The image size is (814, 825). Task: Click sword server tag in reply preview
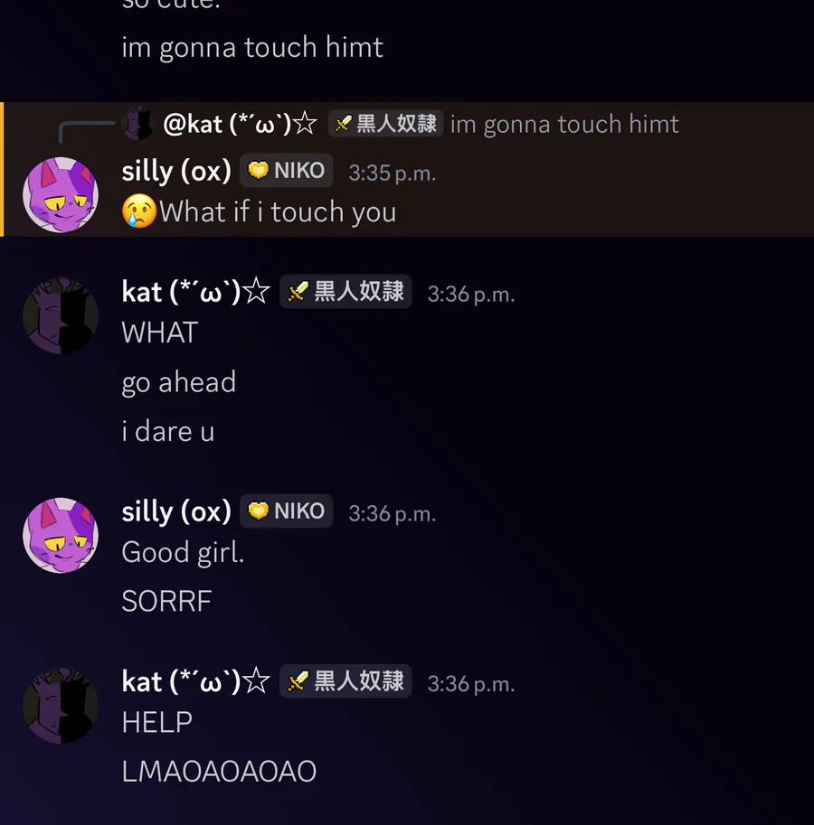(386, 124)
